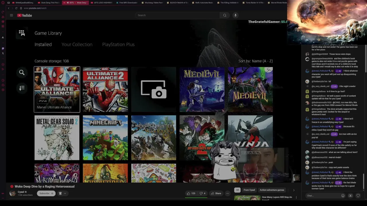Go back in browser navigation
The image size is (367, 206).
pyautogui.click(x=8, y=8)
